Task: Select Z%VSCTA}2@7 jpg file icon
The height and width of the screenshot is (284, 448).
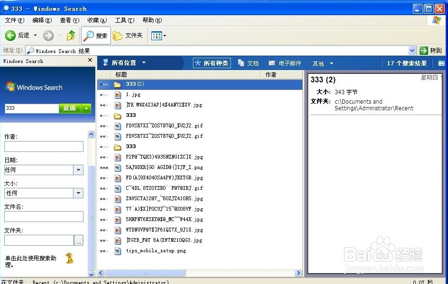Action: [x=118, y=199]
